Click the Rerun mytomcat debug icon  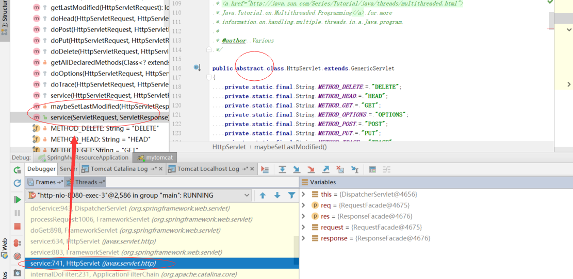pos(17,169)
